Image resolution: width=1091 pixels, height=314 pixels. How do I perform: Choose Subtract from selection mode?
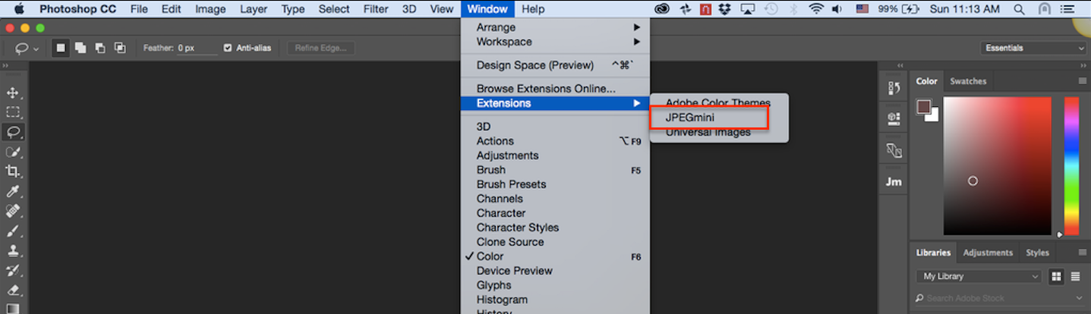(100, 48)
